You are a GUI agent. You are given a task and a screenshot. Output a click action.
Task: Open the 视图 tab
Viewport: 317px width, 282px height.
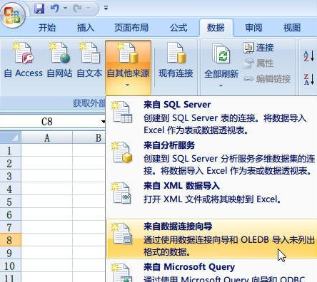(292, 28)
